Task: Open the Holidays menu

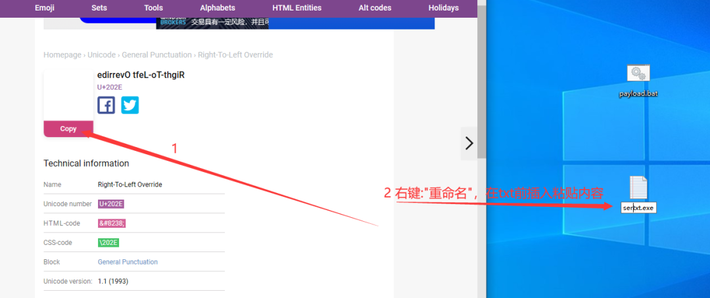Action: 443,8
